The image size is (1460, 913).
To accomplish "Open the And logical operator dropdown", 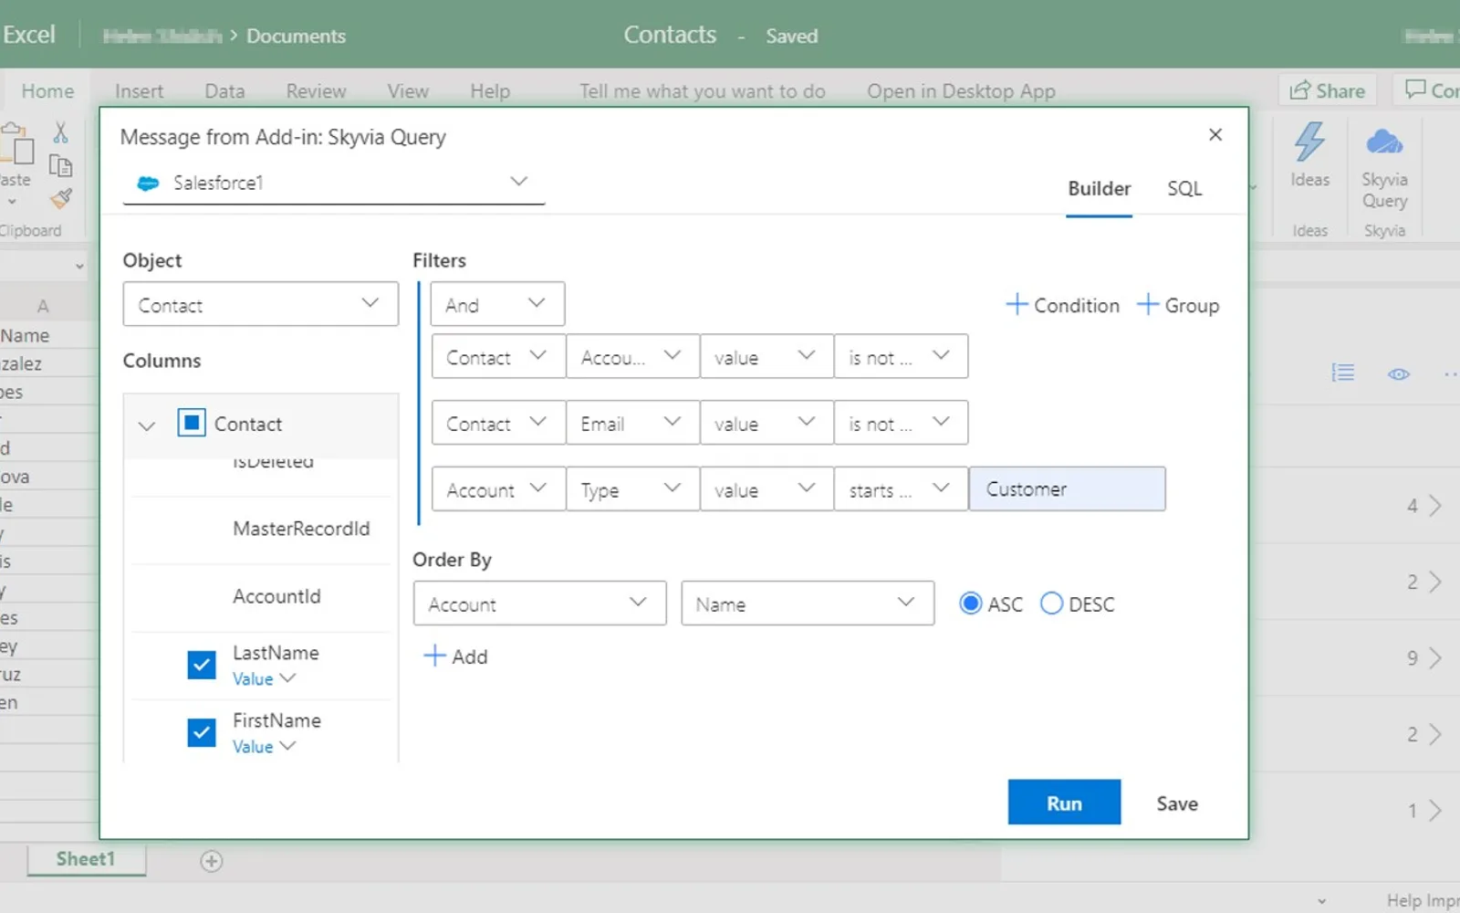I will 497,305.
